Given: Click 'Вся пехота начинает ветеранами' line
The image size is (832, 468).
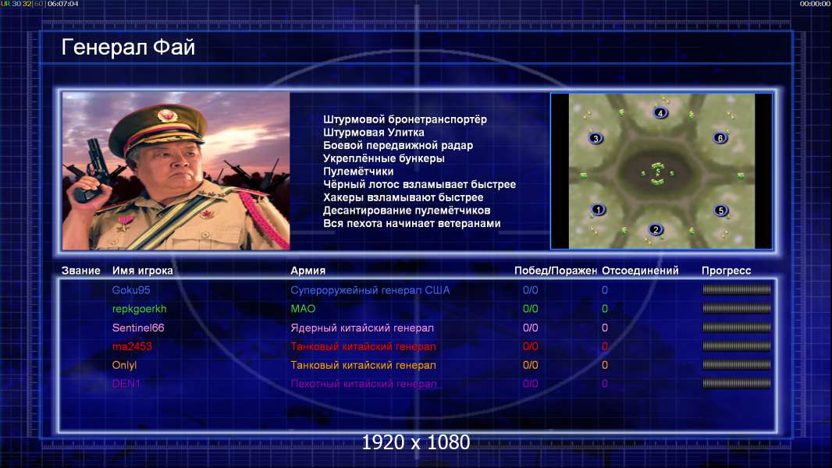Looking at the screenshot, I should tap(412, 223).
